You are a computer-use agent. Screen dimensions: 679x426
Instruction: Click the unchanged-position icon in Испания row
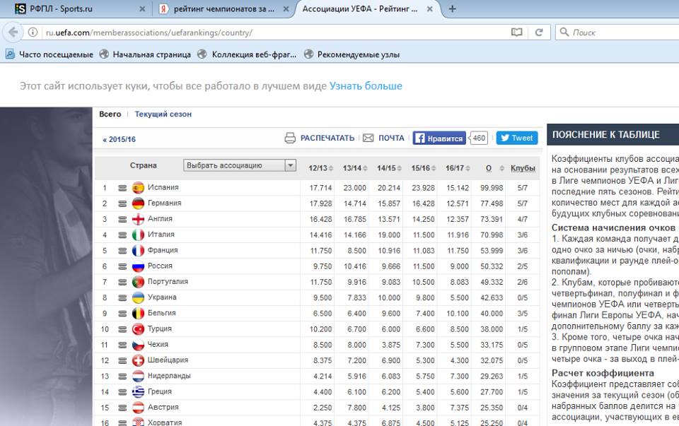122,188
